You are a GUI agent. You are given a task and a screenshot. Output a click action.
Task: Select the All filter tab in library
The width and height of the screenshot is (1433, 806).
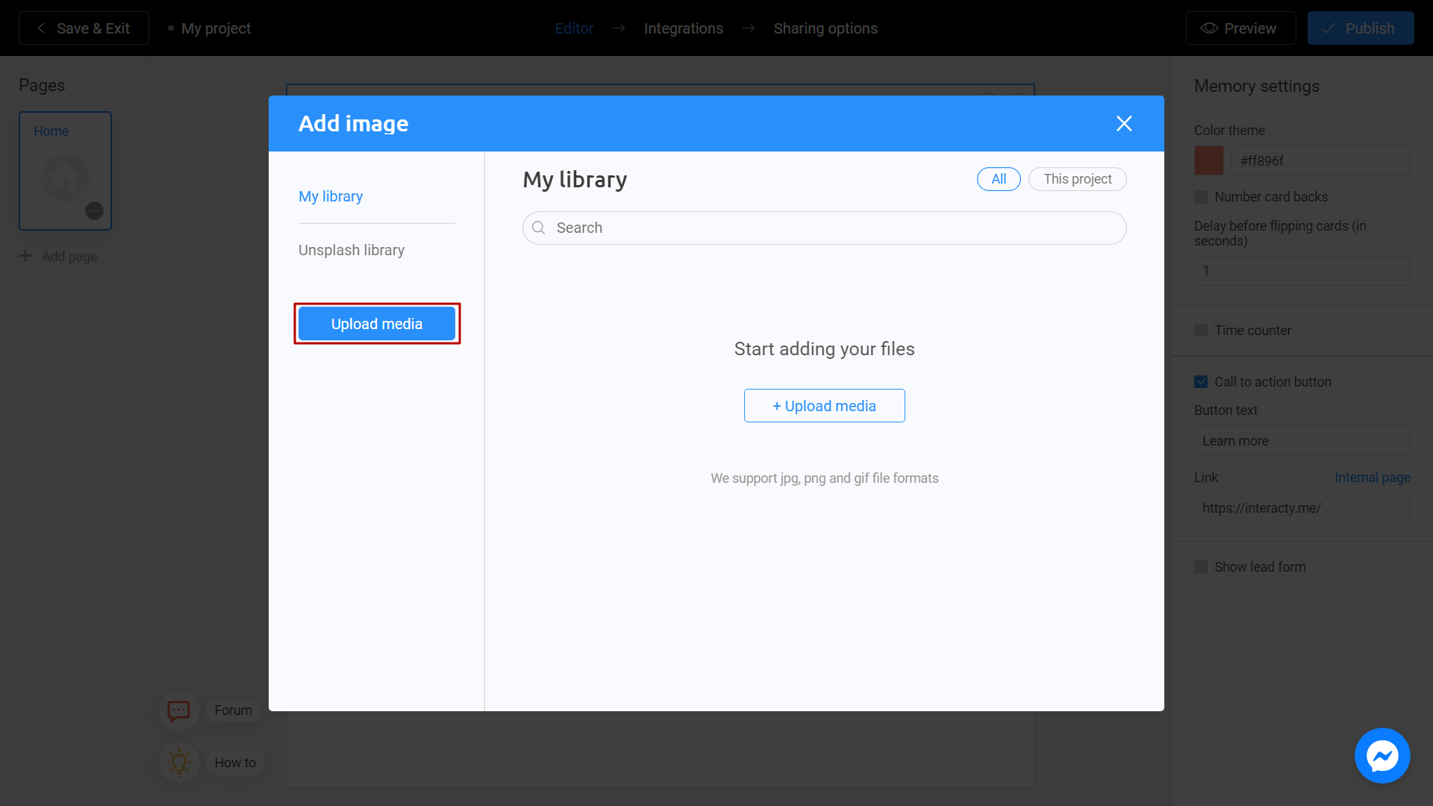click(998, 179)
